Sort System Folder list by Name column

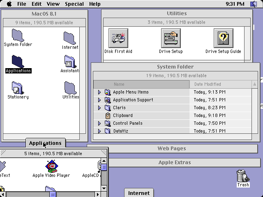coord(141,84)
